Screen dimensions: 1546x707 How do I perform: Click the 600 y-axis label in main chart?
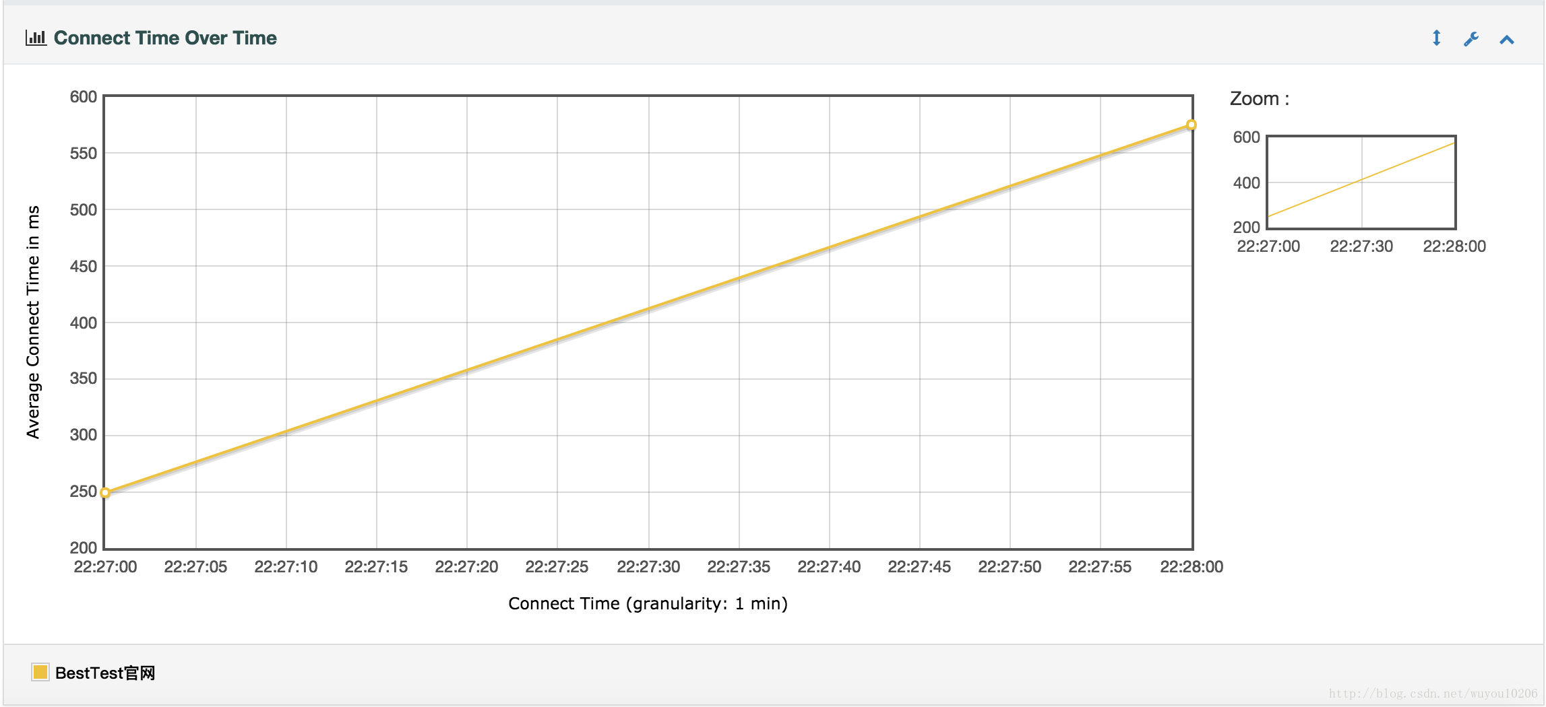(x=84, y=97)
